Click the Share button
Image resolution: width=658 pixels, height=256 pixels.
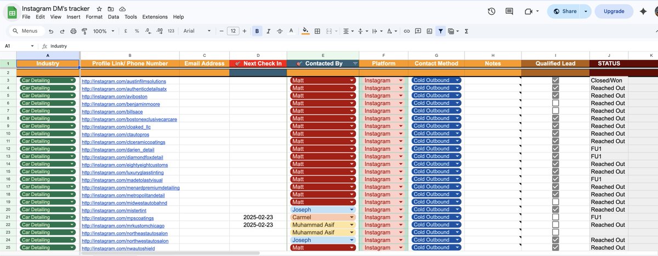click(x=565, y=11)
